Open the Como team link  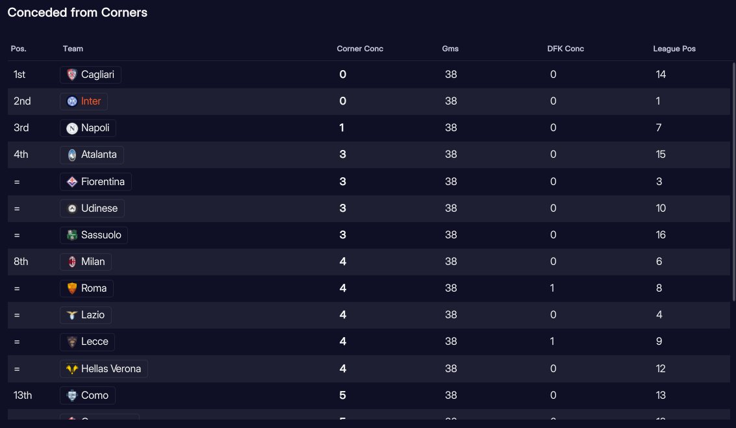click(x=95, y=396)
